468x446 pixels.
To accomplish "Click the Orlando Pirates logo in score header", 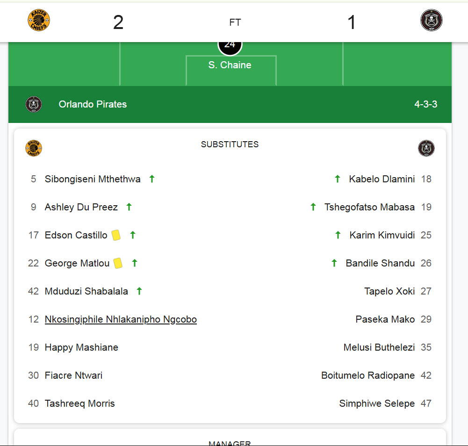I will coord(431,20).
